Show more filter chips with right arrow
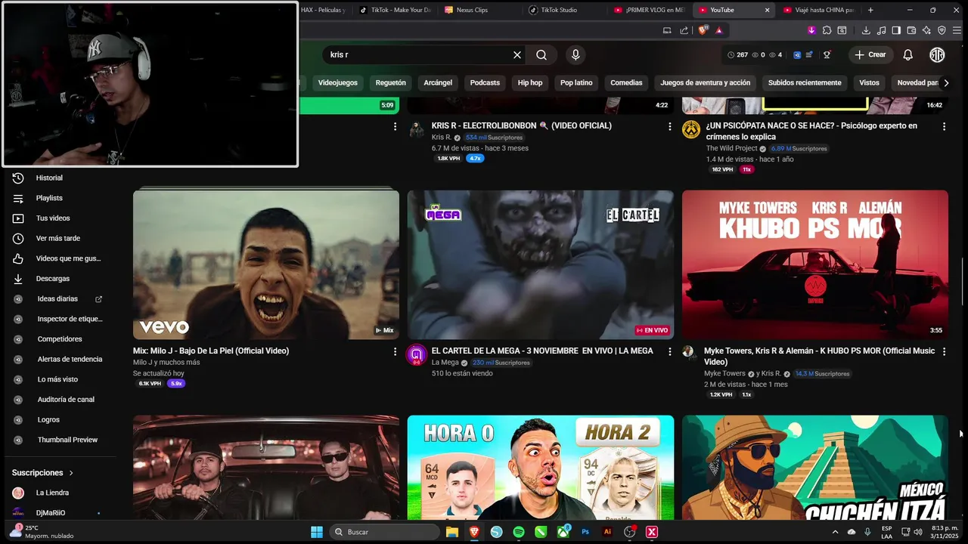Image resolution: width=968 pixels, height=544 pixels. click(x=946, y=83)
